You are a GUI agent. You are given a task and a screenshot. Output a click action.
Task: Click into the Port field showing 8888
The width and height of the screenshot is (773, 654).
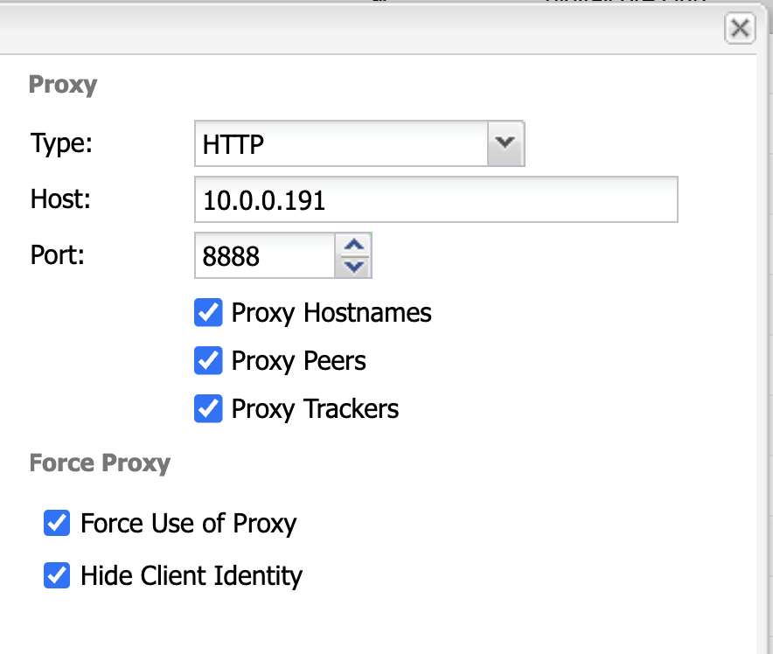(x=264, y=255)
